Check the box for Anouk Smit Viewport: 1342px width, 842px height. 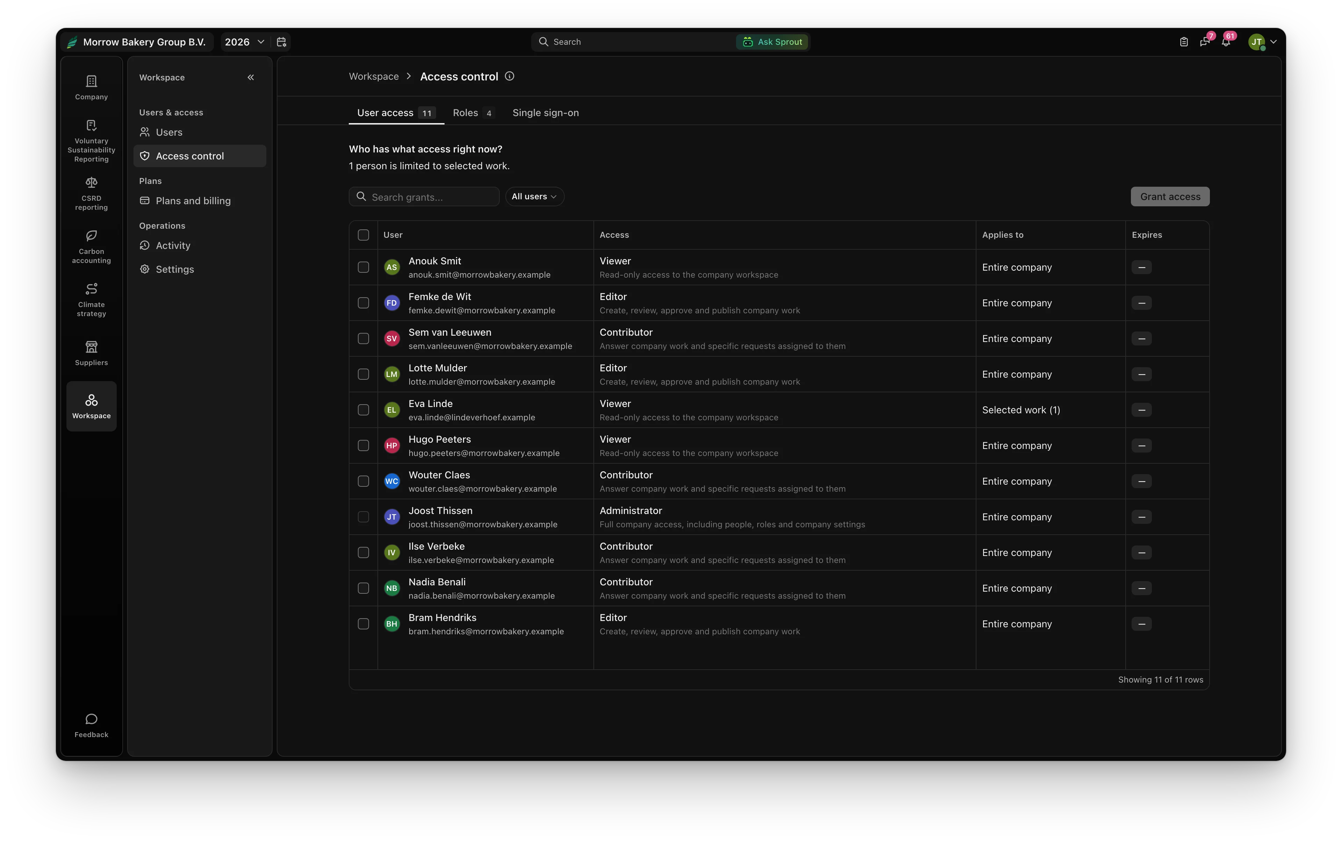[x=363, y=267]
